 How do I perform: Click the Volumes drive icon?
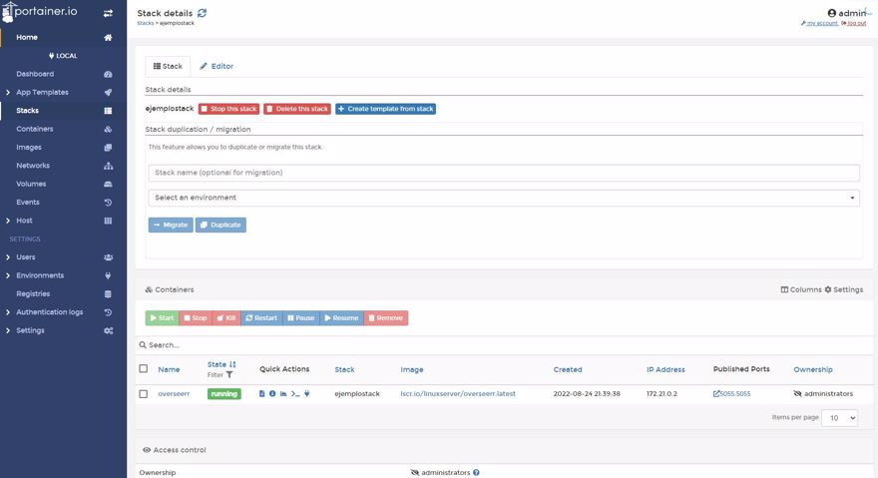(108, 184)
